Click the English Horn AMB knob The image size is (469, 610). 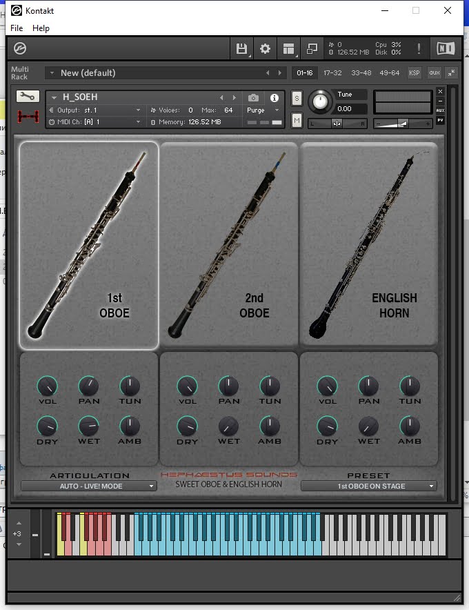point(410,426)
